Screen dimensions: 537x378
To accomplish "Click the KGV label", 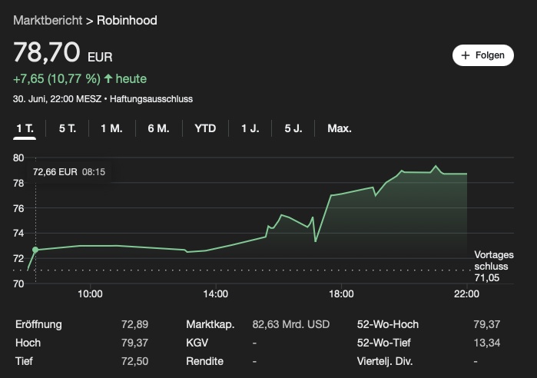I will (197, 343).
